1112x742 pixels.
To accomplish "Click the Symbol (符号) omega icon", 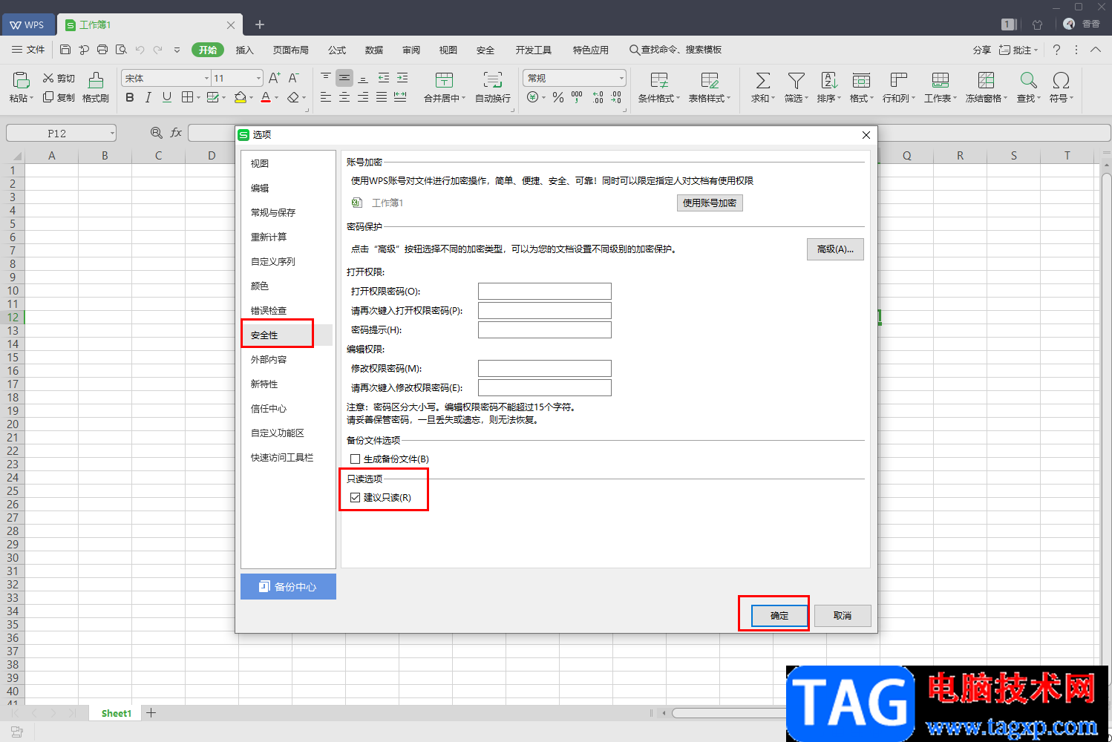I will (1061, 80).
